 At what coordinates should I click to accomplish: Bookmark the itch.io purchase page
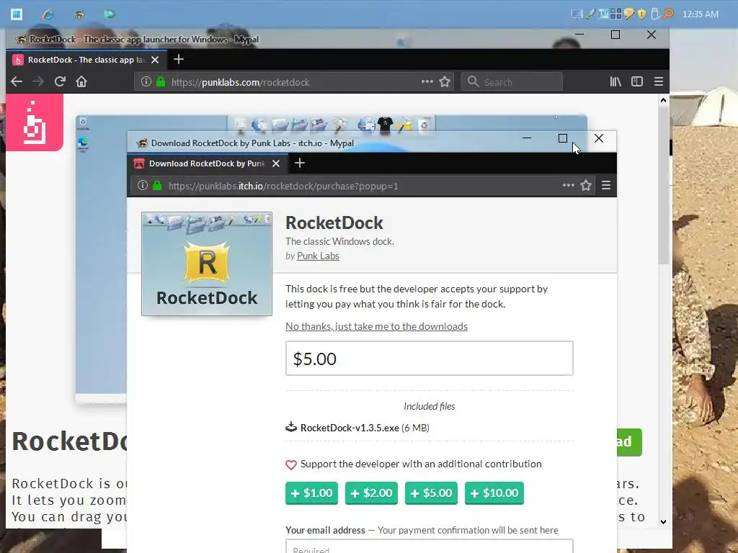click(586, 185)
